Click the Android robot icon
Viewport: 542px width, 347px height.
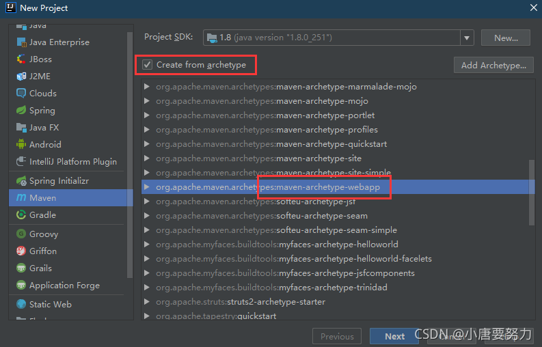(21, 144)
